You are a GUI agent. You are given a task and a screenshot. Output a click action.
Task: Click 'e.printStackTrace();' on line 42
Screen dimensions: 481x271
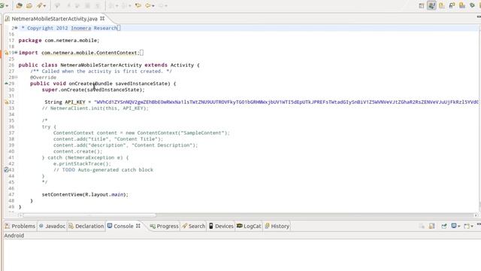(x=82, y=163)
